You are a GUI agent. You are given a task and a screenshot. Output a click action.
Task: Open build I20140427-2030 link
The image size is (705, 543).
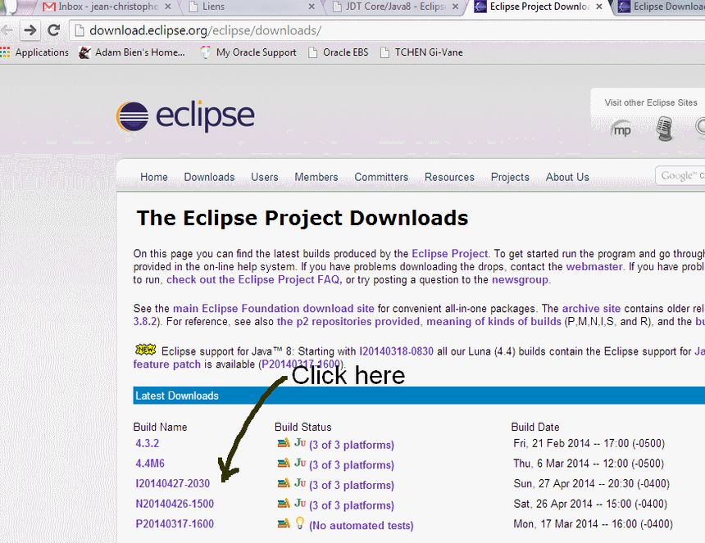click(x=173, y=484)
